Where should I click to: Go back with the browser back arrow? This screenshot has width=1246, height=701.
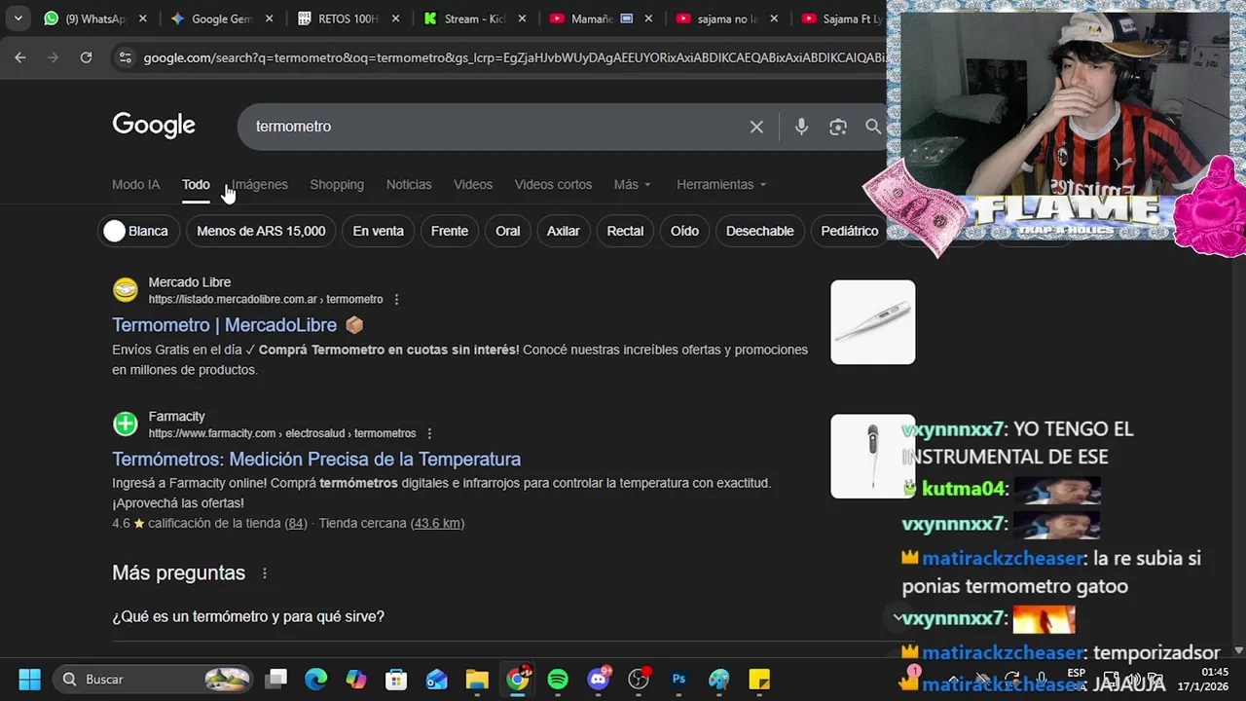(20, 57)
